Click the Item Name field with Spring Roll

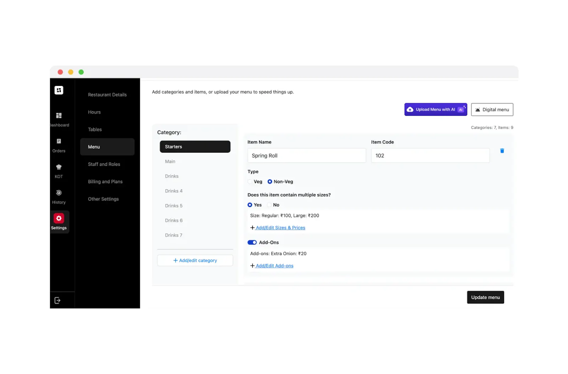307,155
